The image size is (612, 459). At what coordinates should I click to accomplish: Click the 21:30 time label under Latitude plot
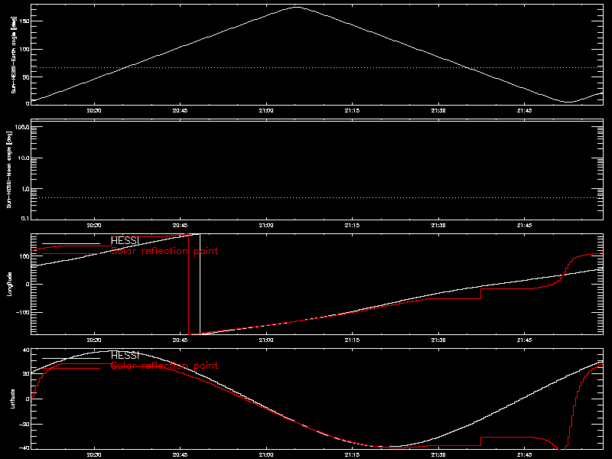click(438, 455)
